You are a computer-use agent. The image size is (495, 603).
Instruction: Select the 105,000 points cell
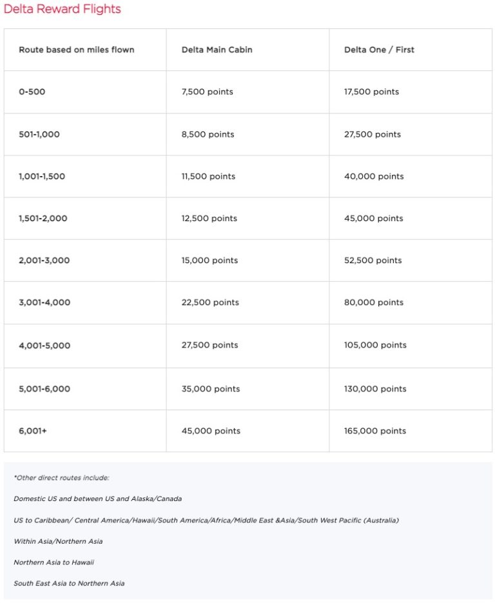pos(375,345)
